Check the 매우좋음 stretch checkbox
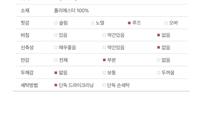 pyautogui.click(x=56, y=47)
